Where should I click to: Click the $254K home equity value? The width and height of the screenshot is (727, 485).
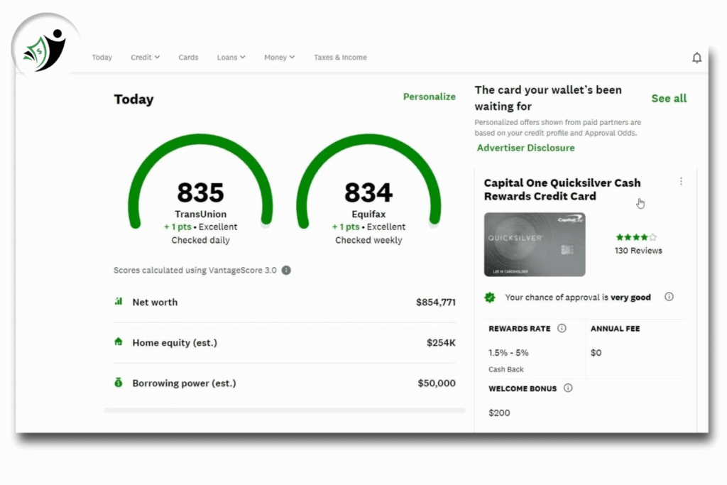(x=441, y=343)
